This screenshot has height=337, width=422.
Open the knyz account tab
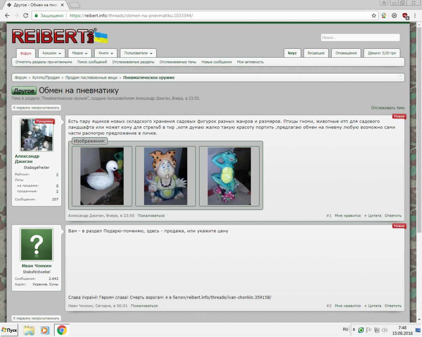pyautogui.click(x=292, y=53)
